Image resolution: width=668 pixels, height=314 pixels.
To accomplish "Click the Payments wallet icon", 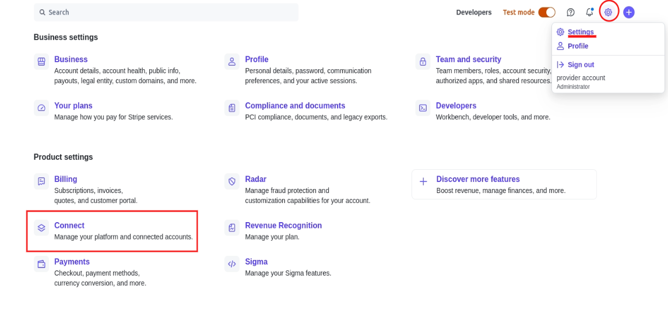I will coord(41,264).
